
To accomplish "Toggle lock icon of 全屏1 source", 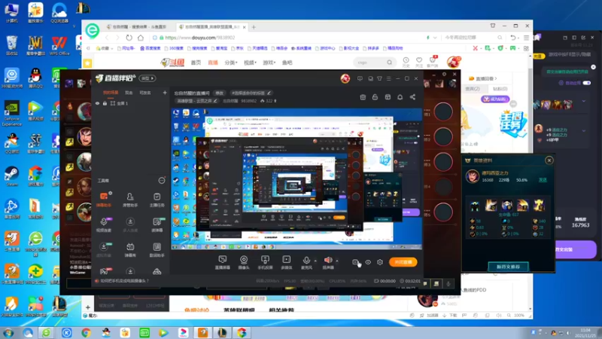I will pos(105,103).
